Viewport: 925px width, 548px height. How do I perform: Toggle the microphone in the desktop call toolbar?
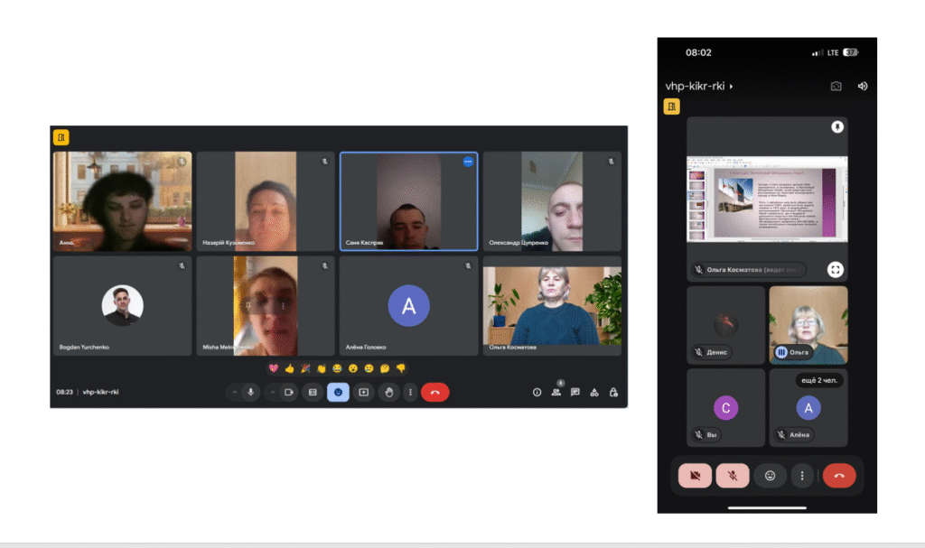tap(250, 392)
